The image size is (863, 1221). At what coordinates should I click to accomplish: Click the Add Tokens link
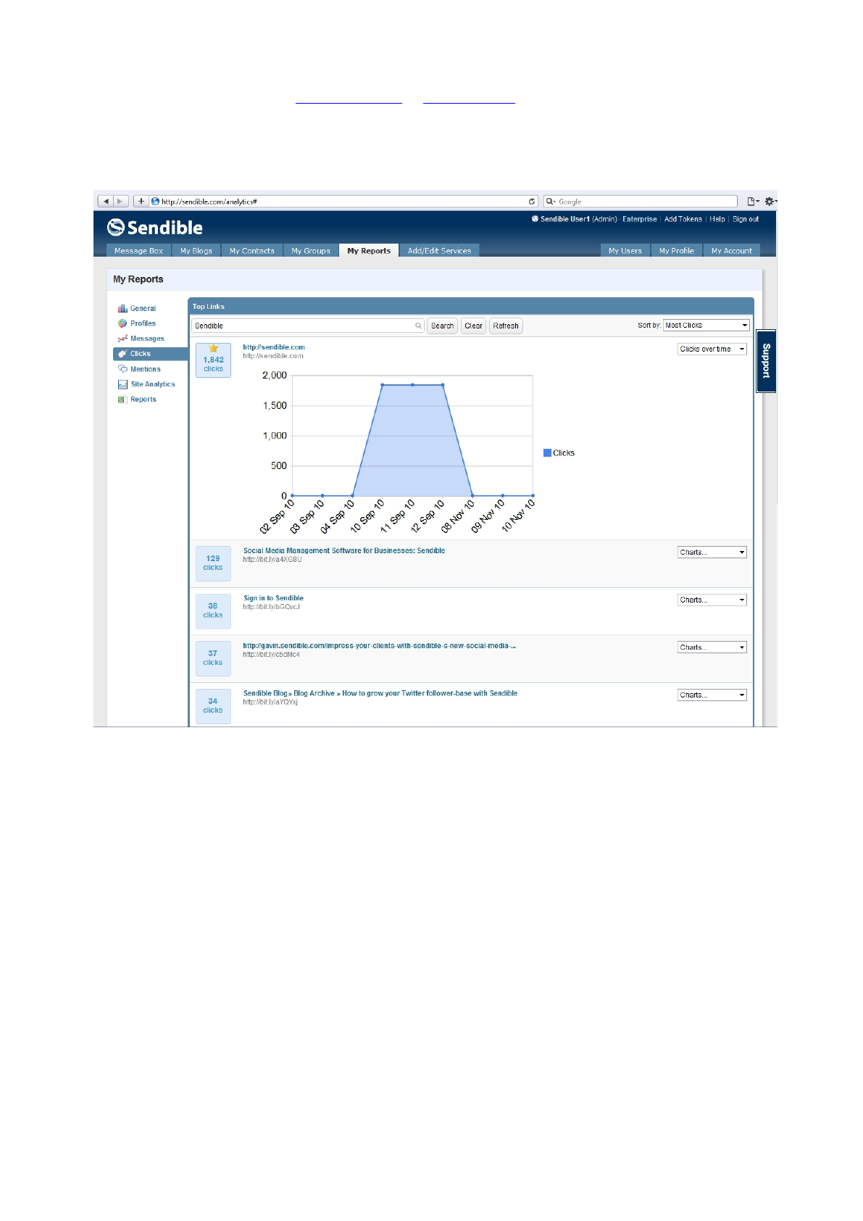point(683,219)
